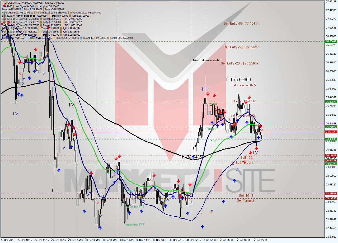Select the 'Sell Target1' label
Image resolution: width=338 pixels, height=243 pixels.
click(244, 163)
